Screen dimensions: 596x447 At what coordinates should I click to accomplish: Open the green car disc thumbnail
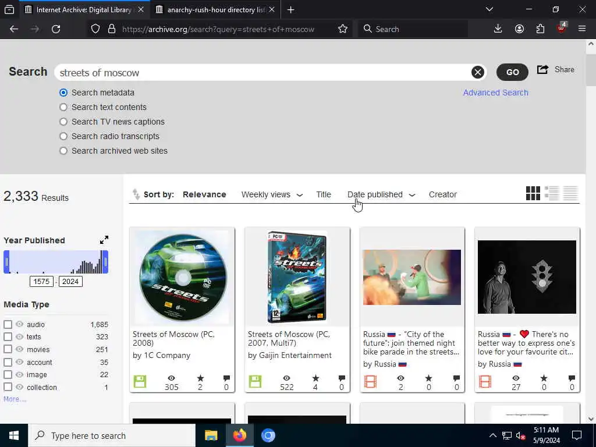point(182,278)
